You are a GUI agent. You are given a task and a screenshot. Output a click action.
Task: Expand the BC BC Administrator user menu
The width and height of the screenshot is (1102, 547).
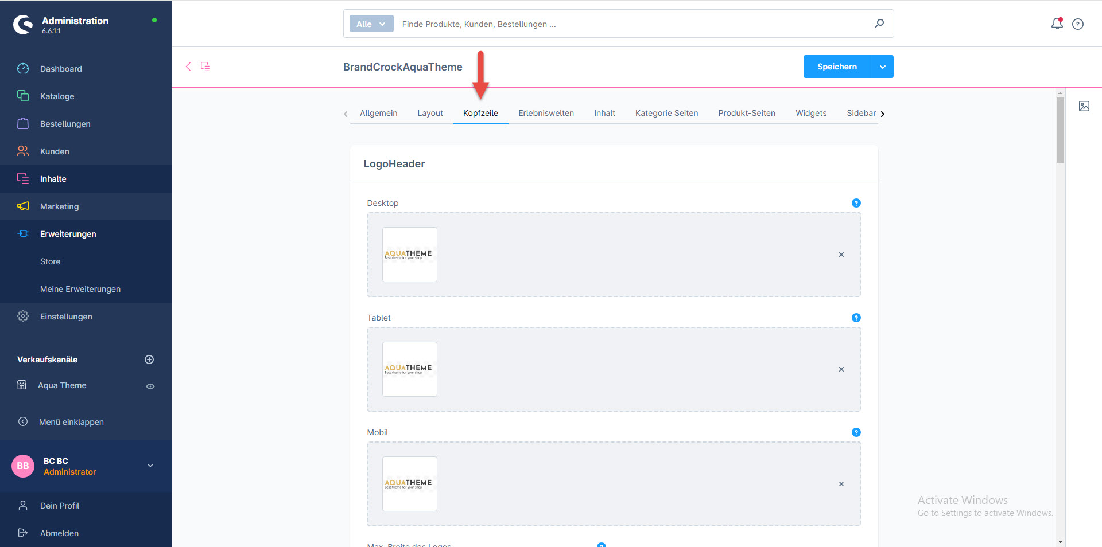[x=150, y=466]
